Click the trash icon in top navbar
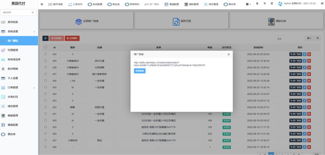The width and height of the screenshot is (325, 155). (x=257, y=3)
